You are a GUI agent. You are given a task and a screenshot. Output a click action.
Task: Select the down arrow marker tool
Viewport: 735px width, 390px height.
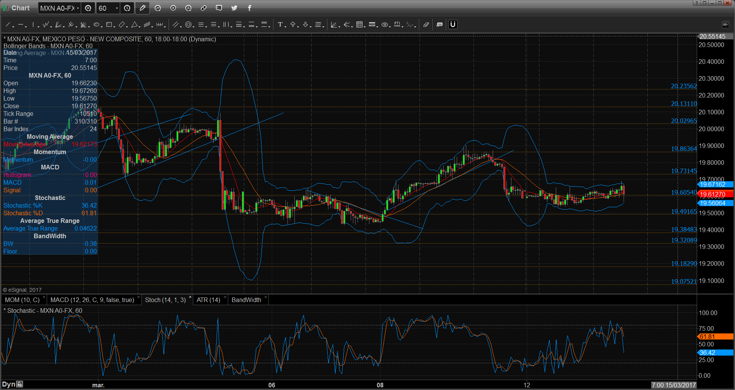(x=305, y=25)
